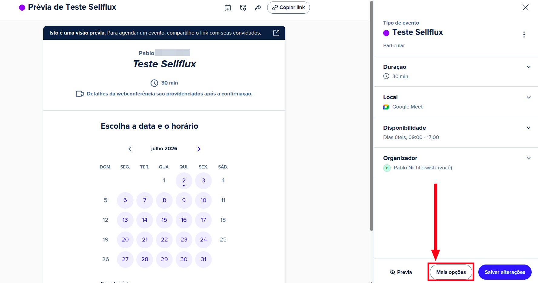Click the email invite icon in header
Screen dimensions: 538x283
coord(243,8)
